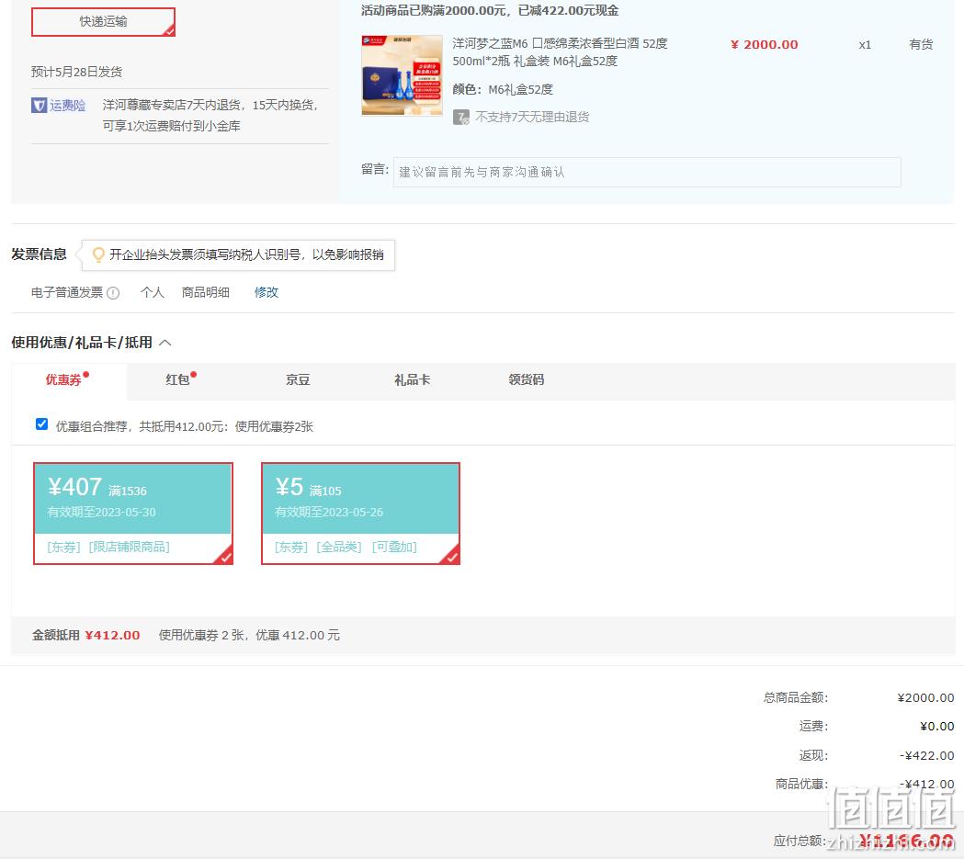Deselect the ¥407 满1536 coupon

133,514
